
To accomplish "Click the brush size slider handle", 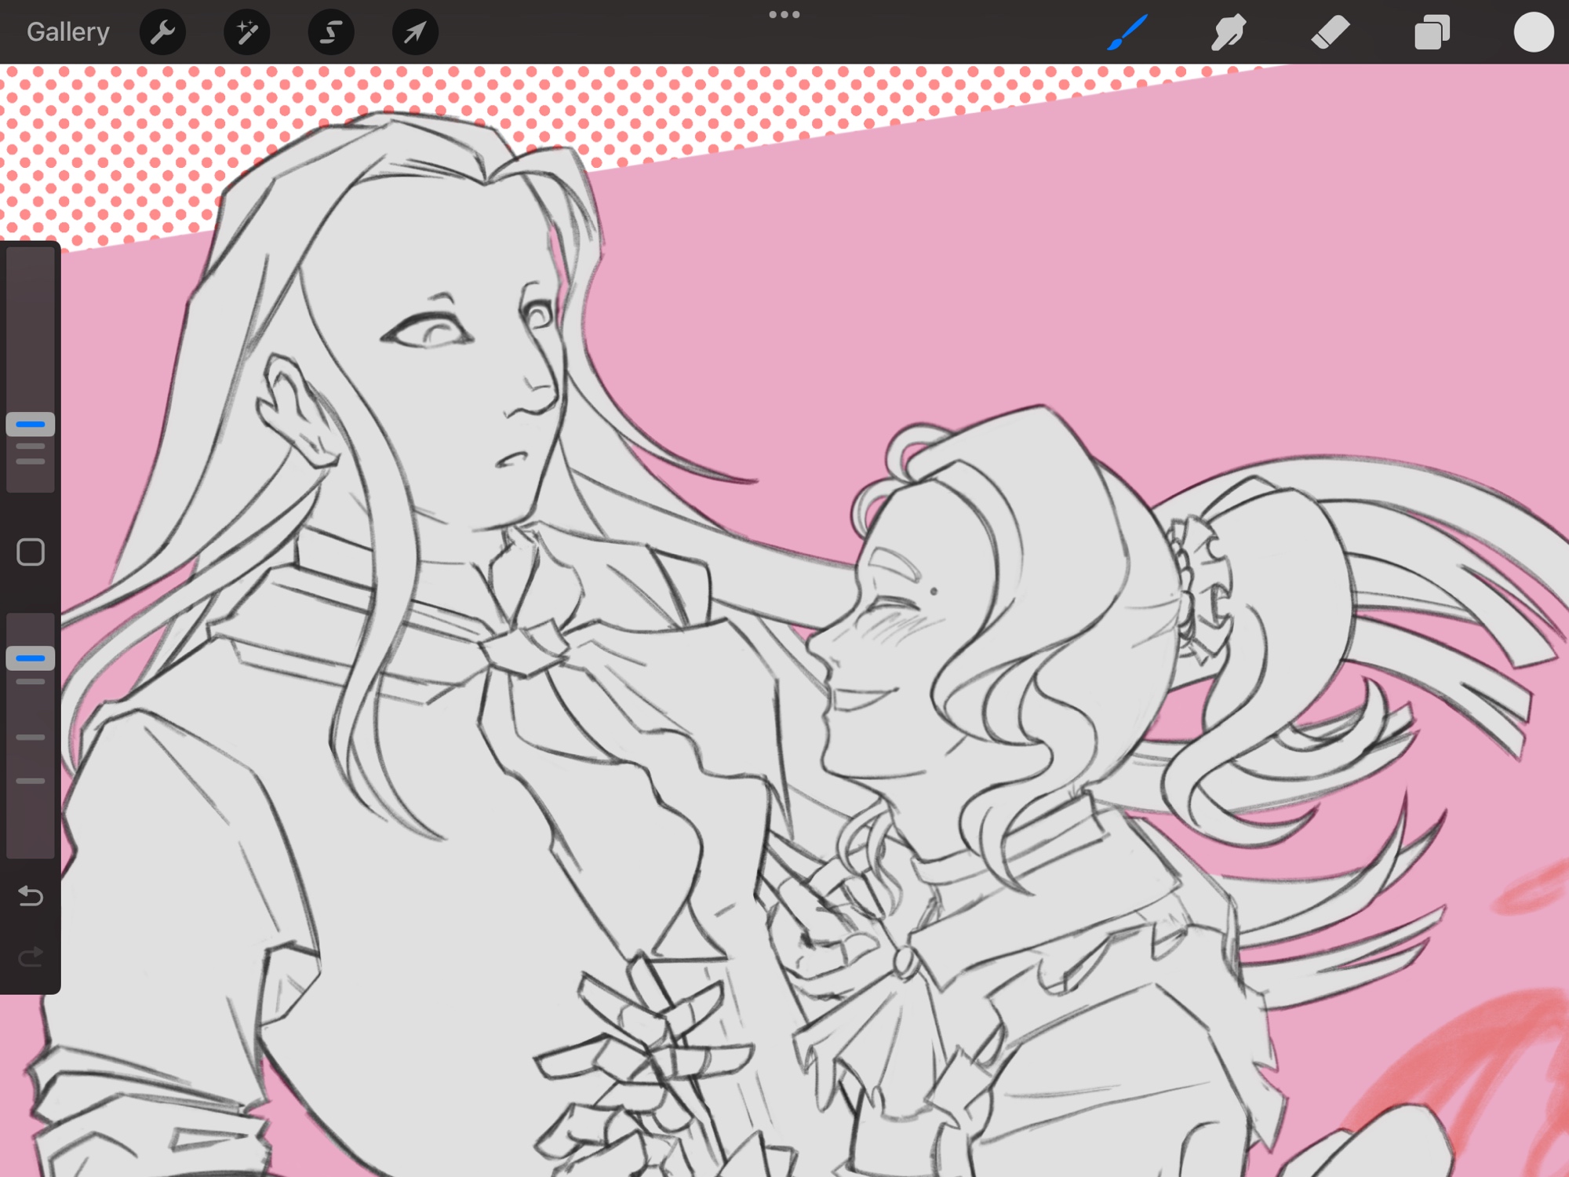I will [31, 425].
